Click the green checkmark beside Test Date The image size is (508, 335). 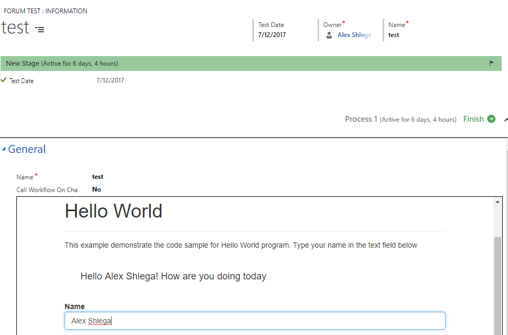point(4,80)
